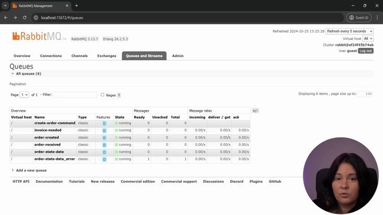Switch to the Admin tab
383x215 pixels.
(178, 56)
